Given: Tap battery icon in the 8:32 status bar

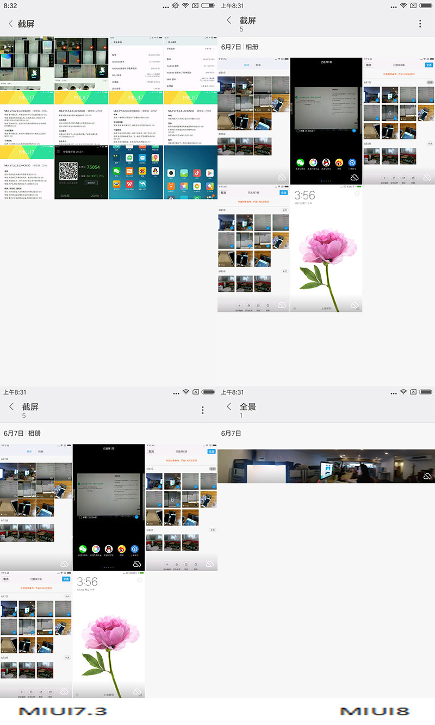Looking at the screenshot, I should pyautogui.click(x=208, y=5).
